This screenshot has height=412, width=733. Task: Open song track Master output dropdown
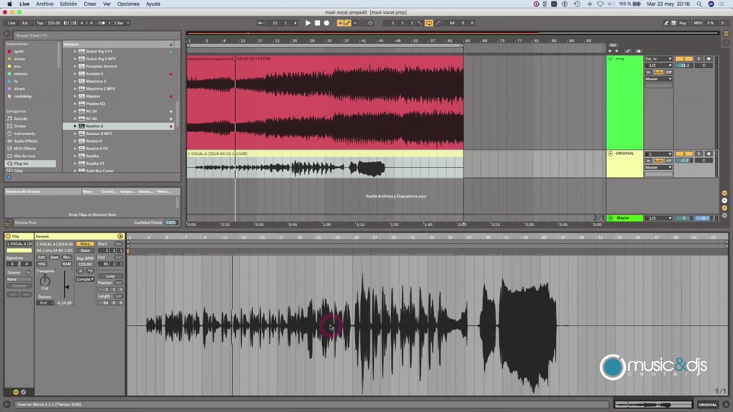[658, 79]
